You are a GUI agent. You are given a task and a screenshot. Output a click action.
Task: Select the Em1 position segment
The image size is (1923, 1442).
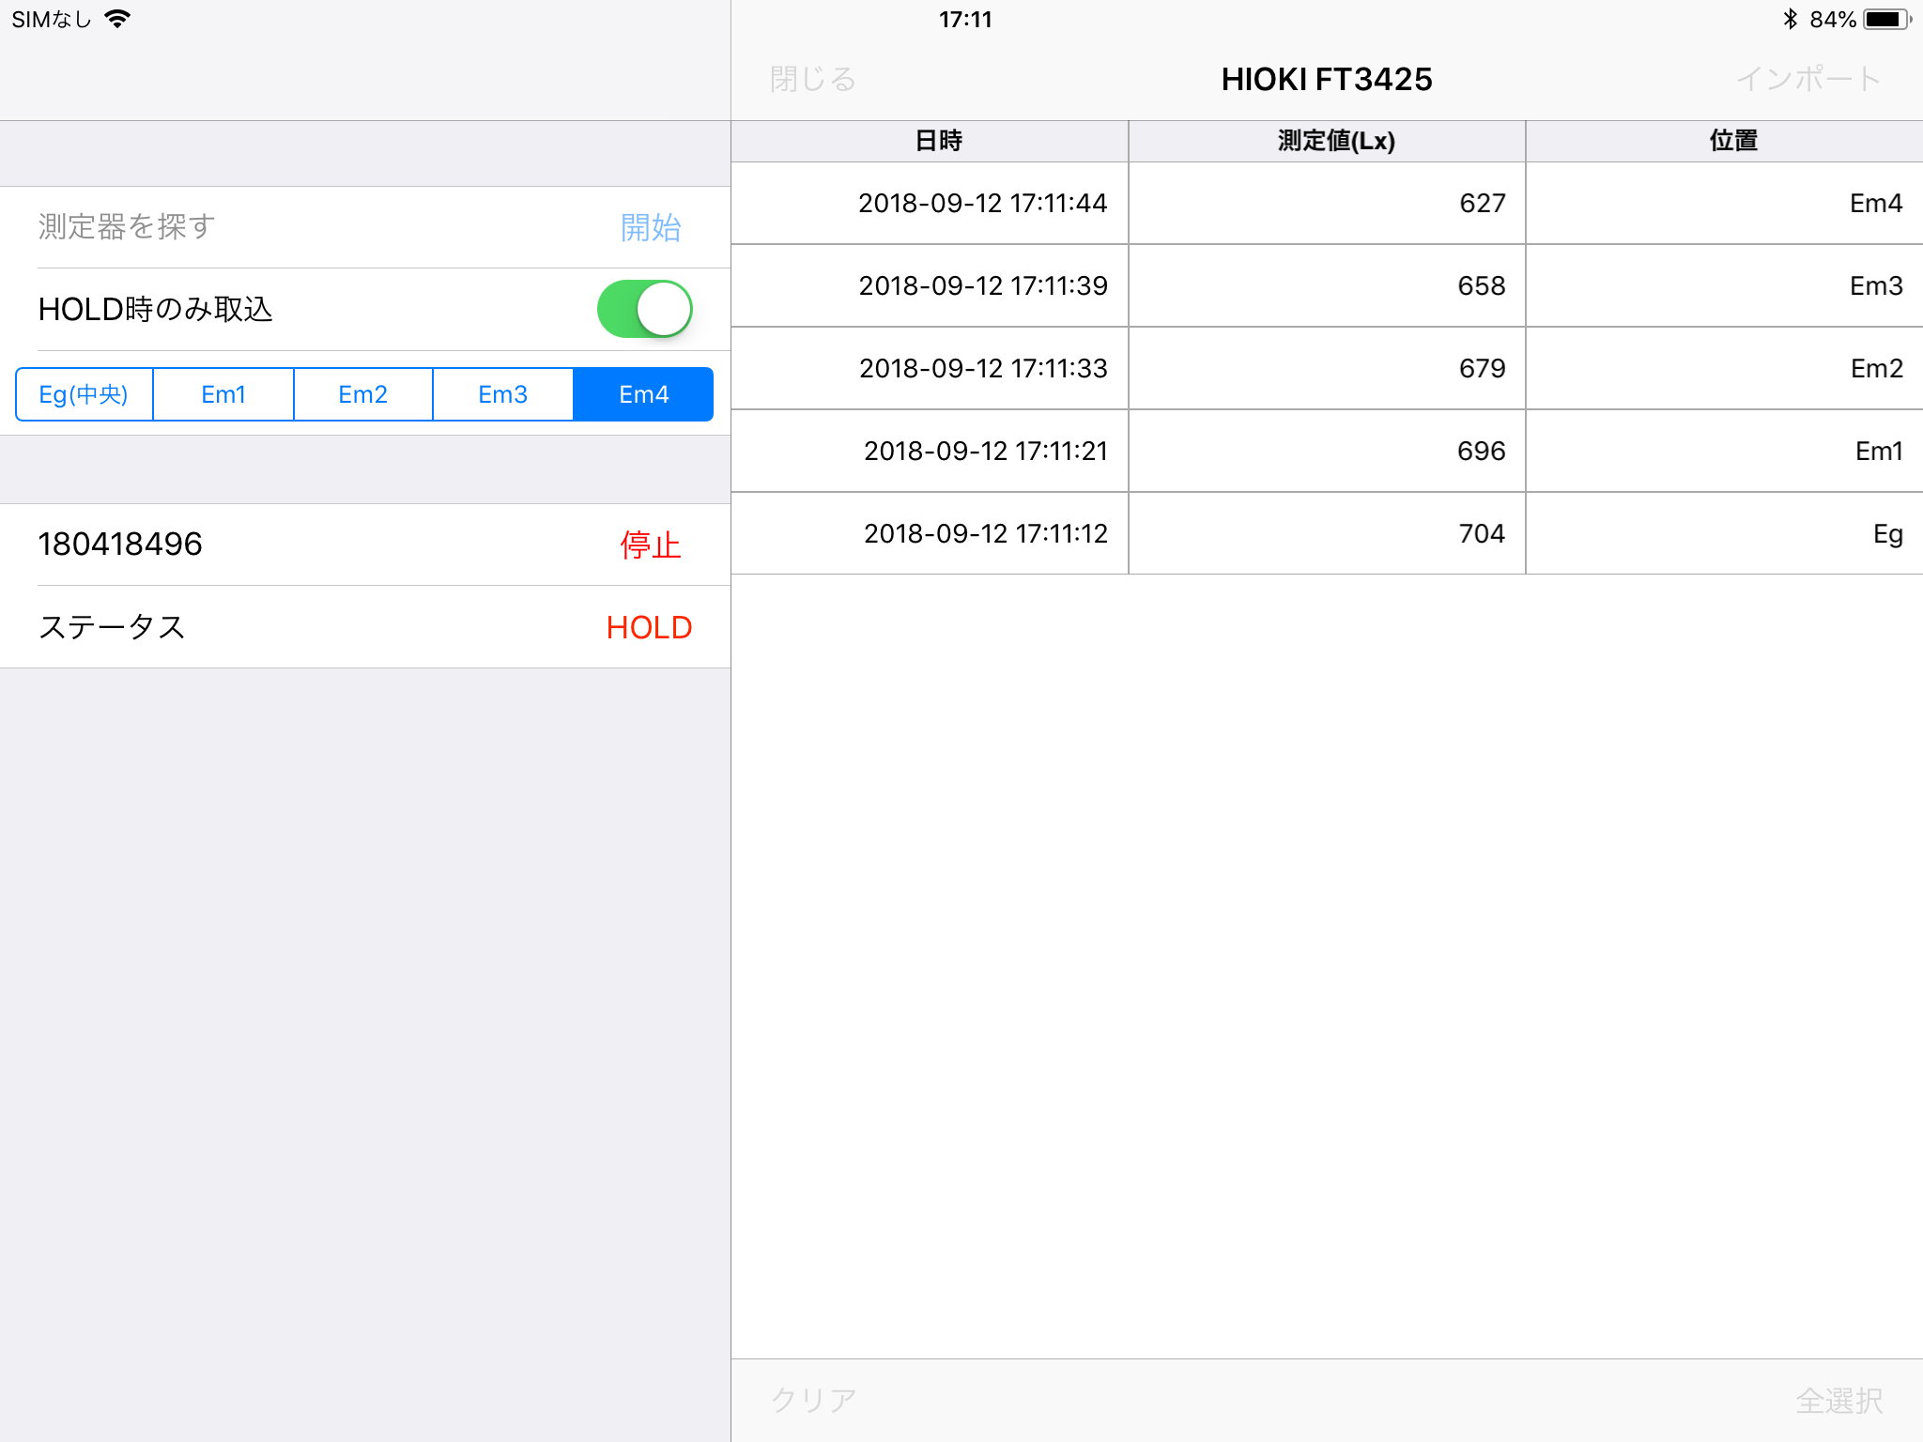point(223,394)
